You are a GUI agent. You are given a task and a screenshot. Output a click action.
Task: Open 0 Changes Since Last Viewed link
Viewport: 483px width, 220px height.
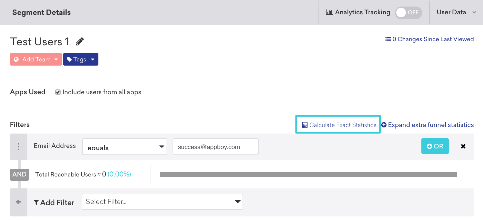point(429,39)
